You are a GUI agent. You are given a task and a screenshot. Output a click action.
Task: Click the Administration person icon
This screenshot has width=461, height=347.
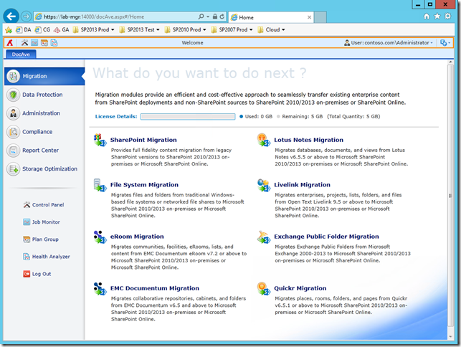[13, 113]
